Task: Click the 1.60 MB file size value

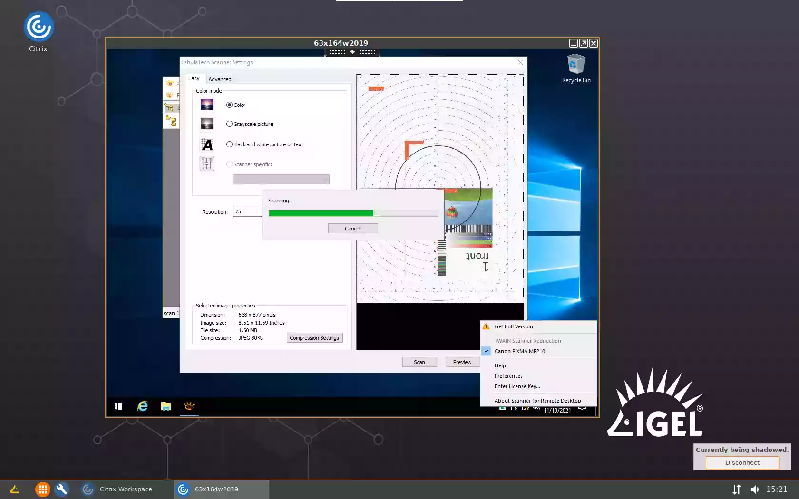Action: [248, 330]
